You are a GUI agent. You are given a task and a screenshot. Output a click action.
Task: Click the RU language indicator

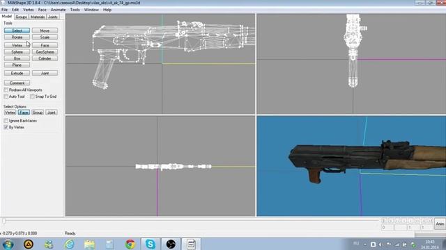pos(356,244)
